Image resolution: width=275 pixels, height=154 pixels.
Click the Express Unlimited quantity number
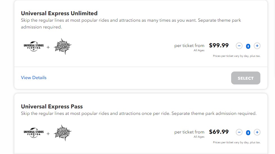(248, 46)
